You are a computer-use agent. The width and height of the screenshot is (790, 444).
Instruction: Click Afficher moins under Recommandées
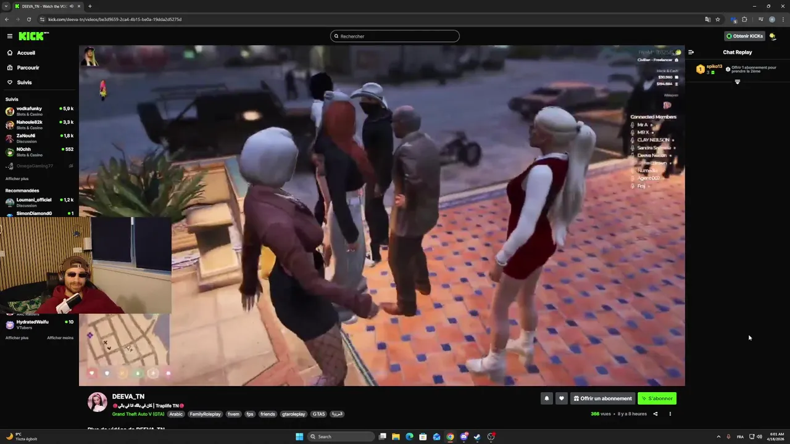60,338
